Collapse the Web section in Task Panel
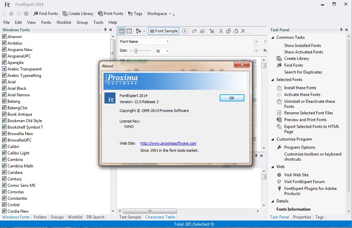 [x=273, y=167]
